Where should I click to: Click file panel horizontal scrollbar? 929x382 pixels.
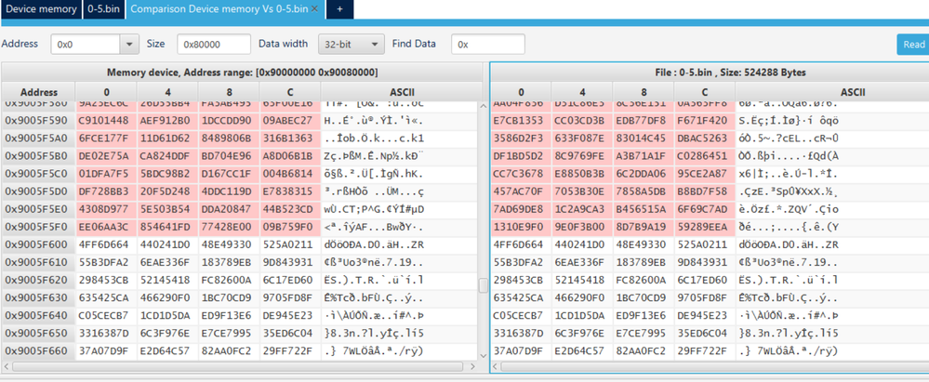[x=714, y=366]
